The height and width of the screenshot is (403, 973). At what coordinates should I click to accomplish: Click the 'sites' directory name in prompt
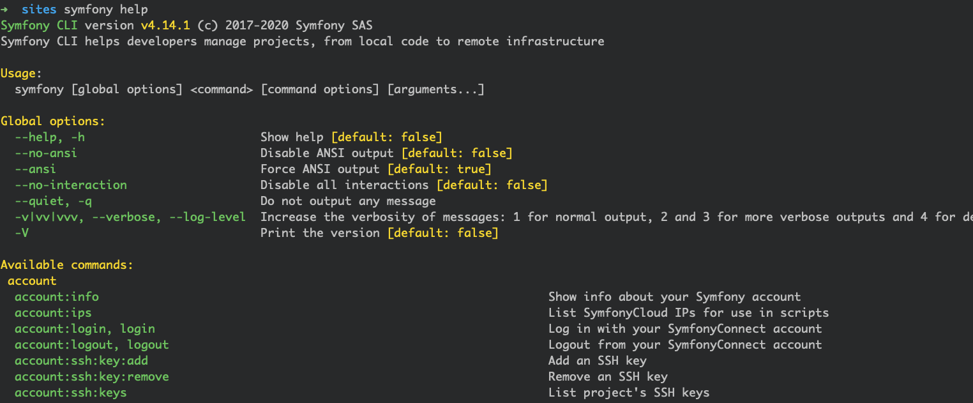pyautogui.click(x=39, y=10)
